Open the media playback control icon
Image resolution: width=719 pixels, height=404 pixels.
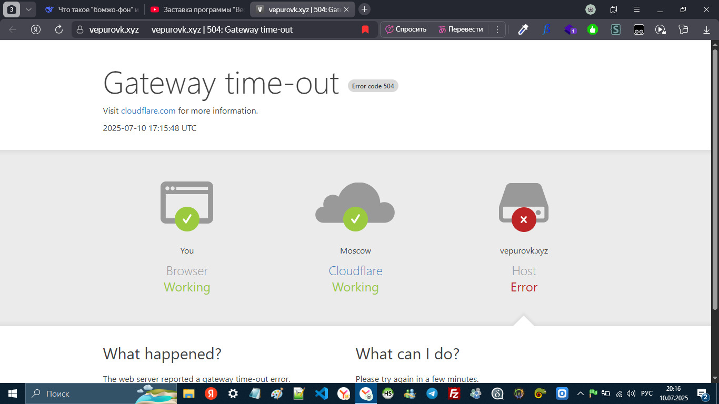661,29
